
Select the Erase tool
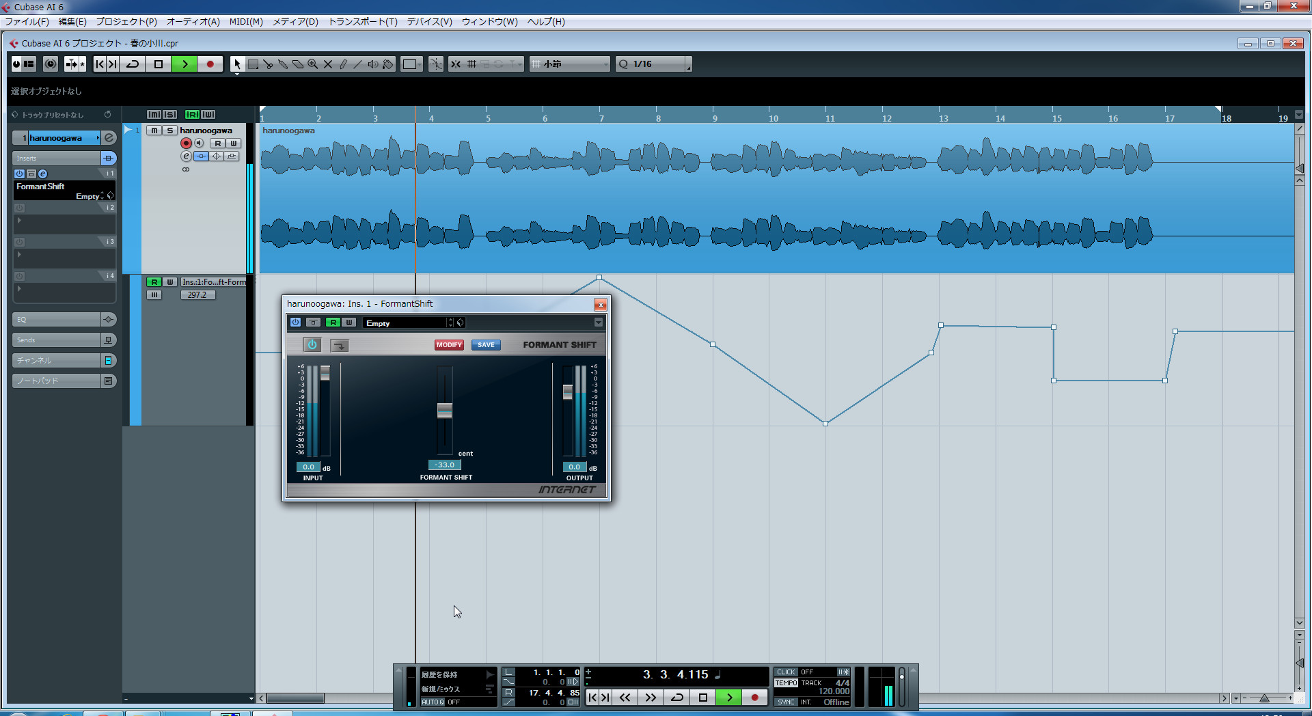298,64
